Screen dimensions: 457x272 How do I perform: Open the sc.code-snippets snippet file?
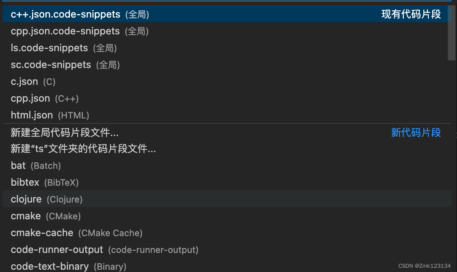(x=50, y=65)
